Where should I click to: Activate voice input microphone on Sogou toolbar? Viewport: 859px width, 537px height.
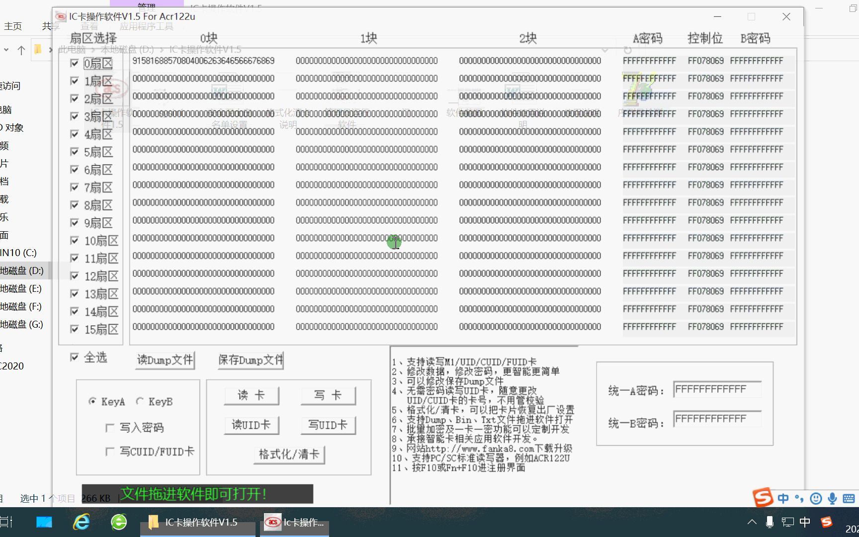pos(833,499)
